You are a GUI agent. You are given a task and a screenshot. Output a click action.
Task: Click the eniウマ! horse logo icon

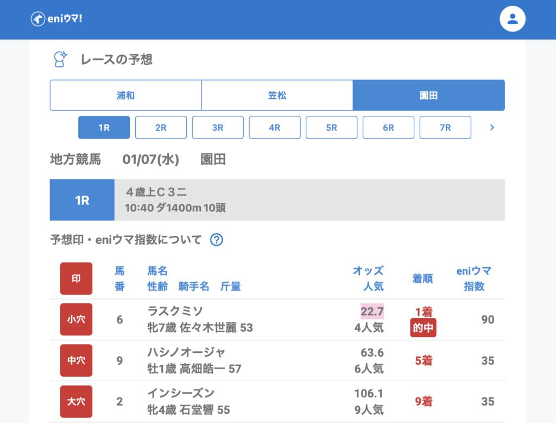click(38, 19)
